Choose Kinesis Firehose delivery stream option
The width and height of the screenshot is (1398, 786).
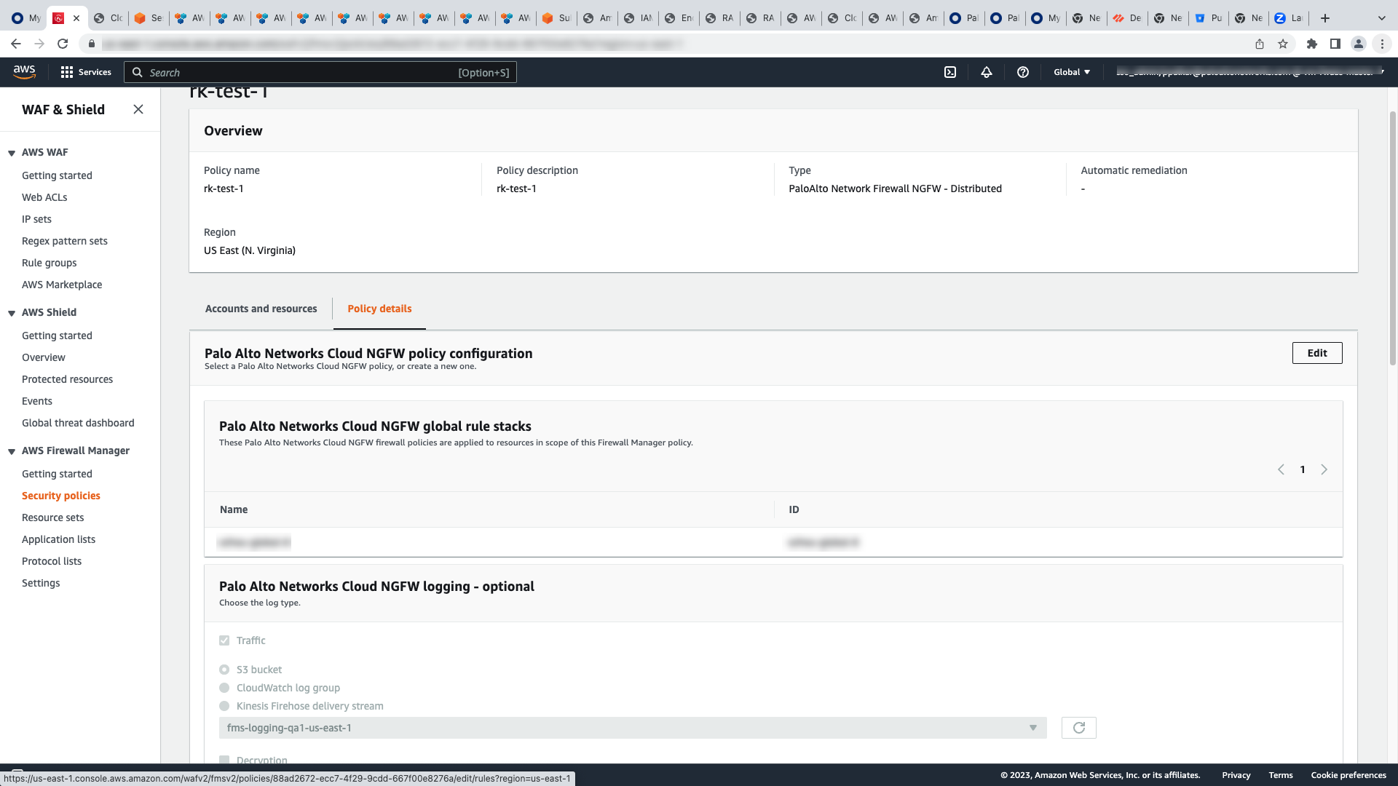(224, 706)
